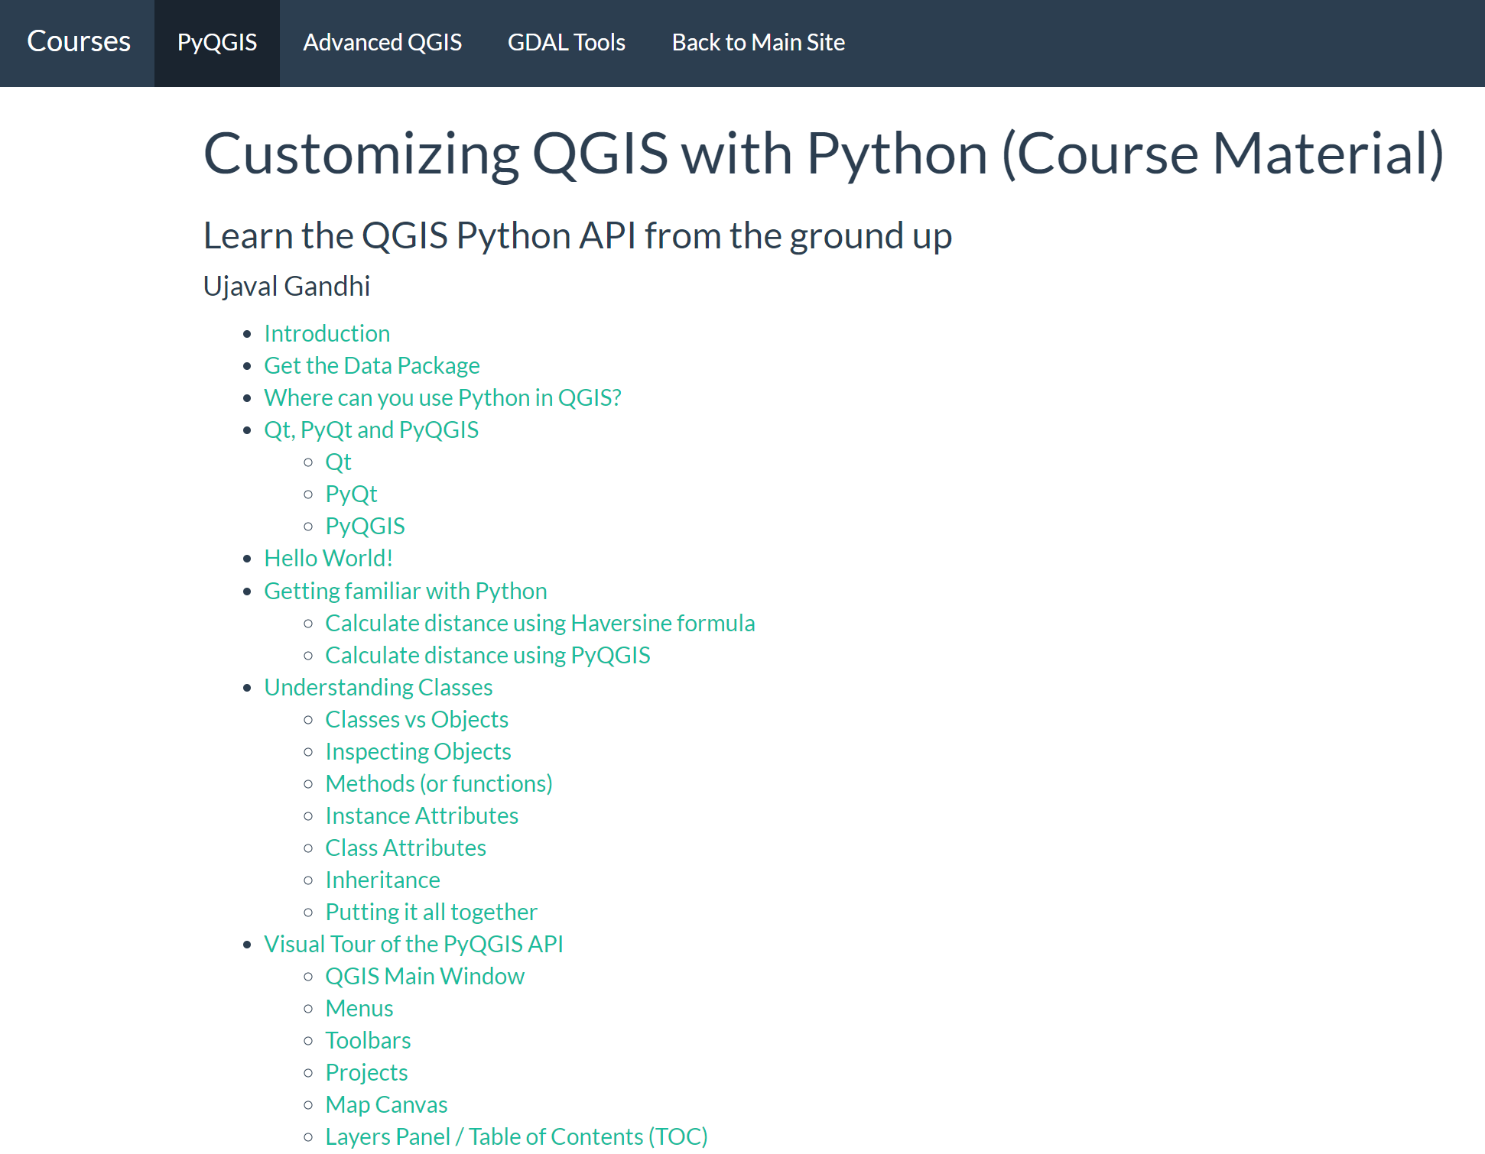
Task: Open the Courses brand link
Action: tap(79, 42)
